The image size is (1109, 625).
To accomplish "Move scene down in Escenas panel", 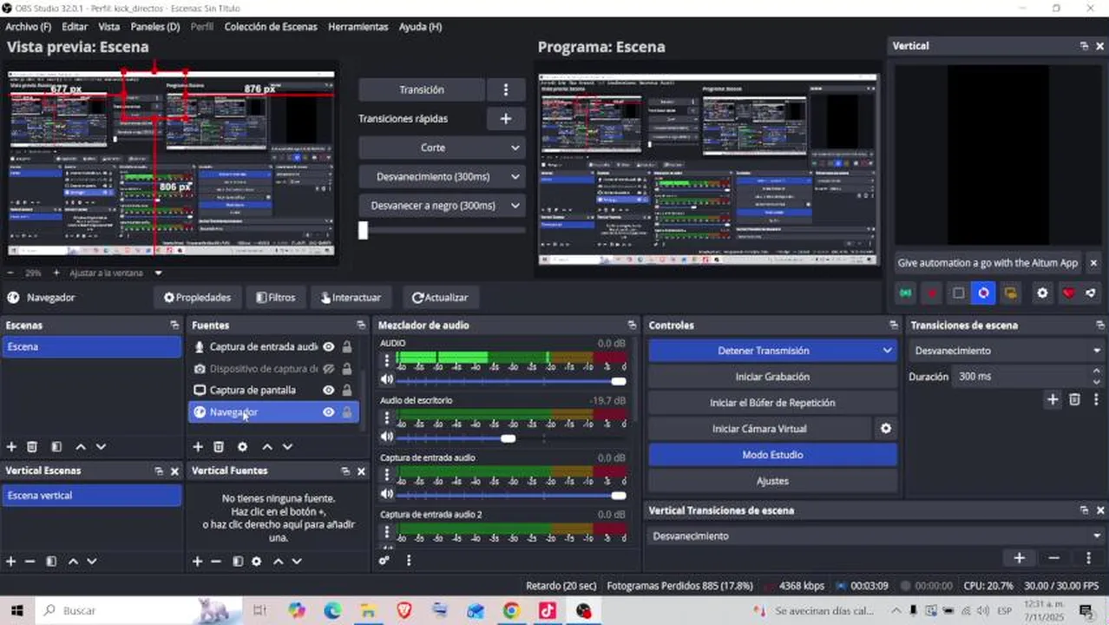I will (101, 447).
